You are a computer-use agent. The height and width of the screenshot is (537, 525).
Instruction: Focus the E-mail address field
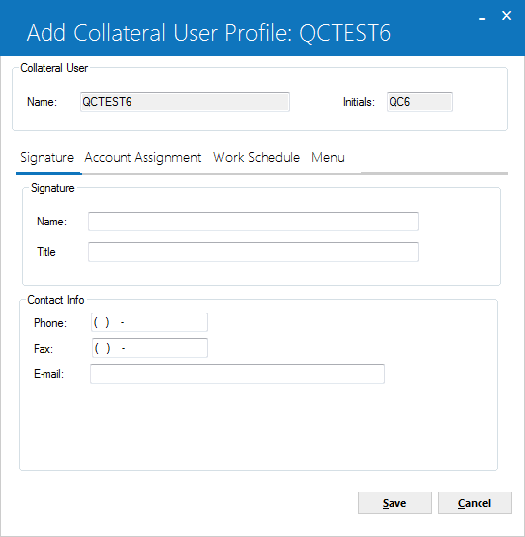point(237,374)
